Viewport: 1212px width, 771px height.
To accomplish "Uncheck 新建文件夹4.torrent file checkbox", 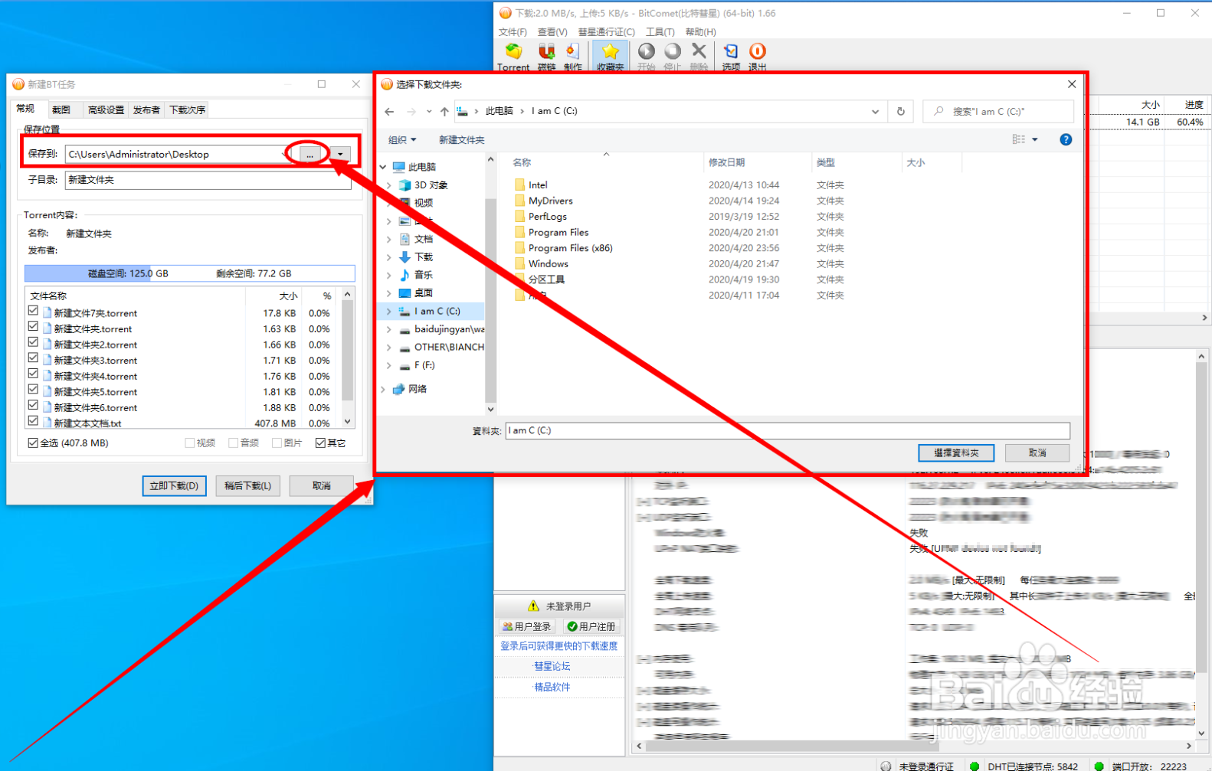I will tap(33, 374).
